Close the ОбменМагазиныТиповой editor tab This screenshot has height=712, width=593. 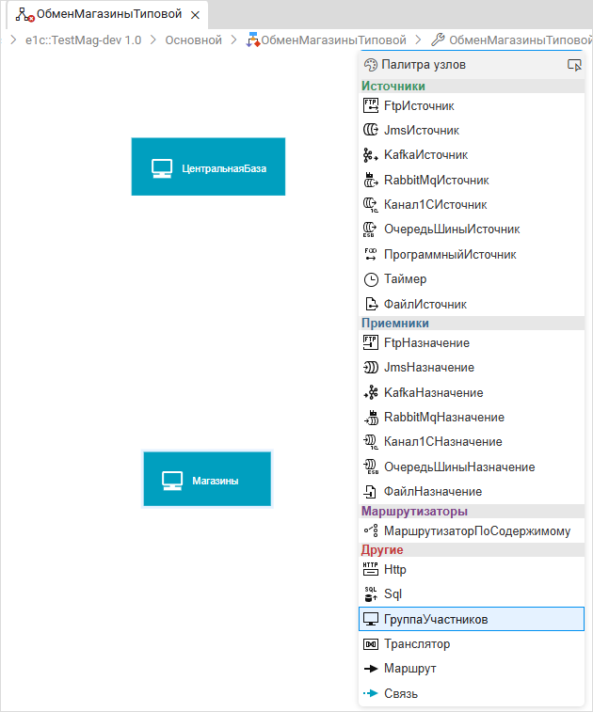(x=195, y=16)
